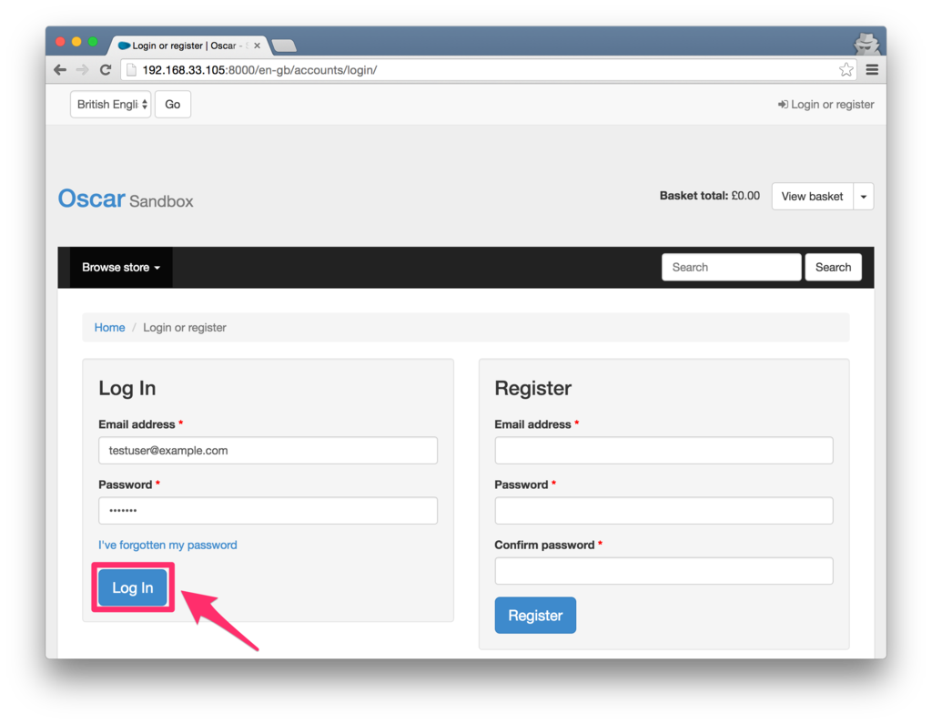Click the blue Register button

[535, 615]
